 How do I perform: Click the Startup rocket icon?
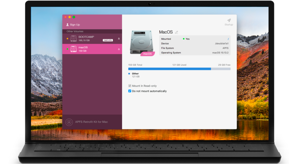229,20
